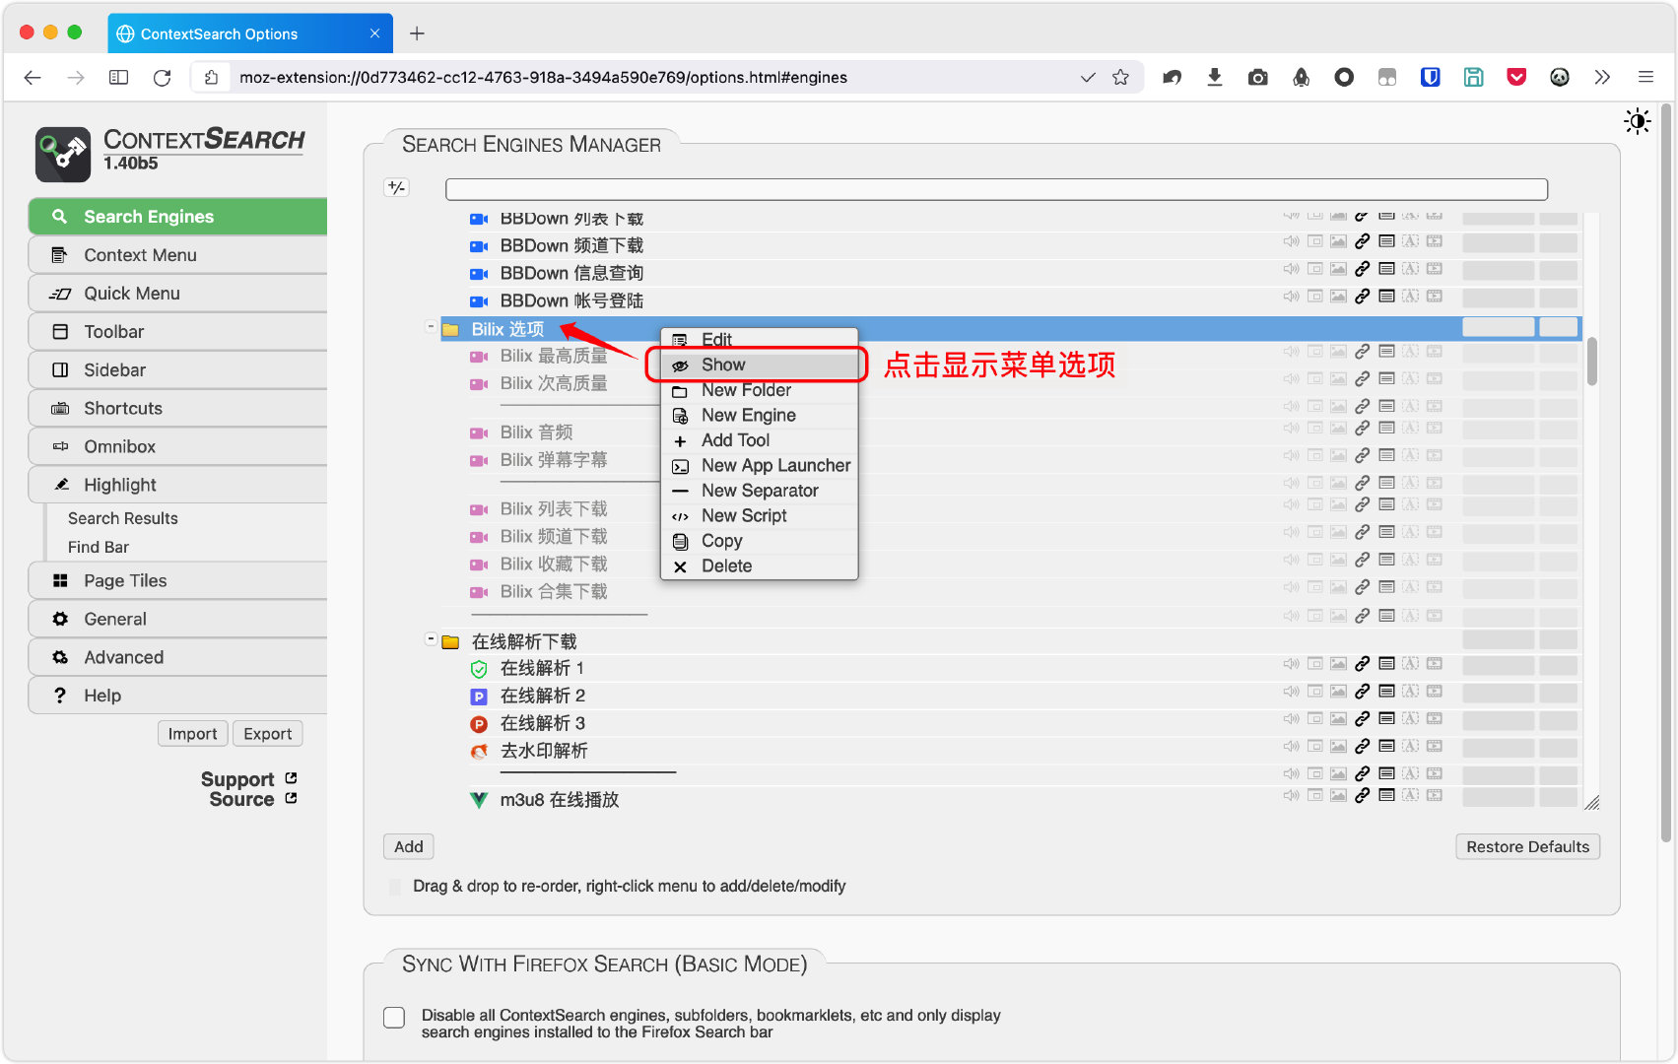Click the green V icon of m3u8 在线播放
Screen dimensions: 1678x1064
tap(479, 800)
